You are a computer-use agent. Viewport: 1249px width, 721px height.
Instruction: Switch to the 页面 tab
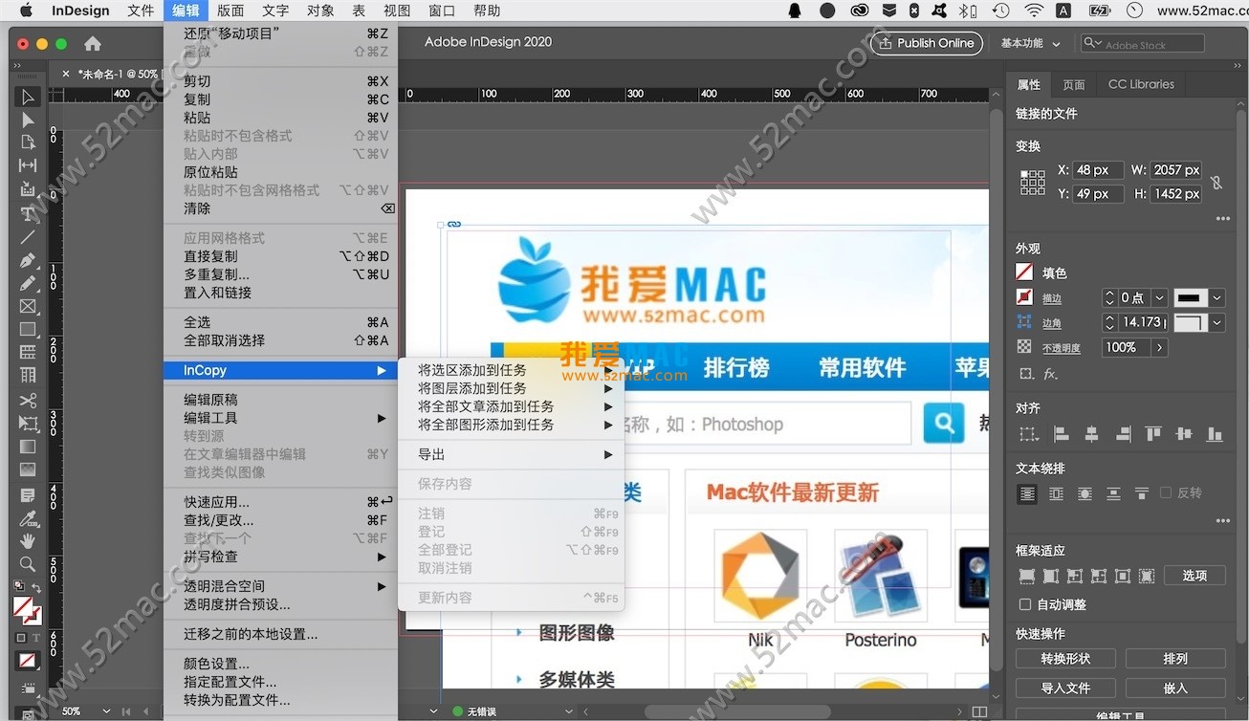click(x=1074, y=84)
